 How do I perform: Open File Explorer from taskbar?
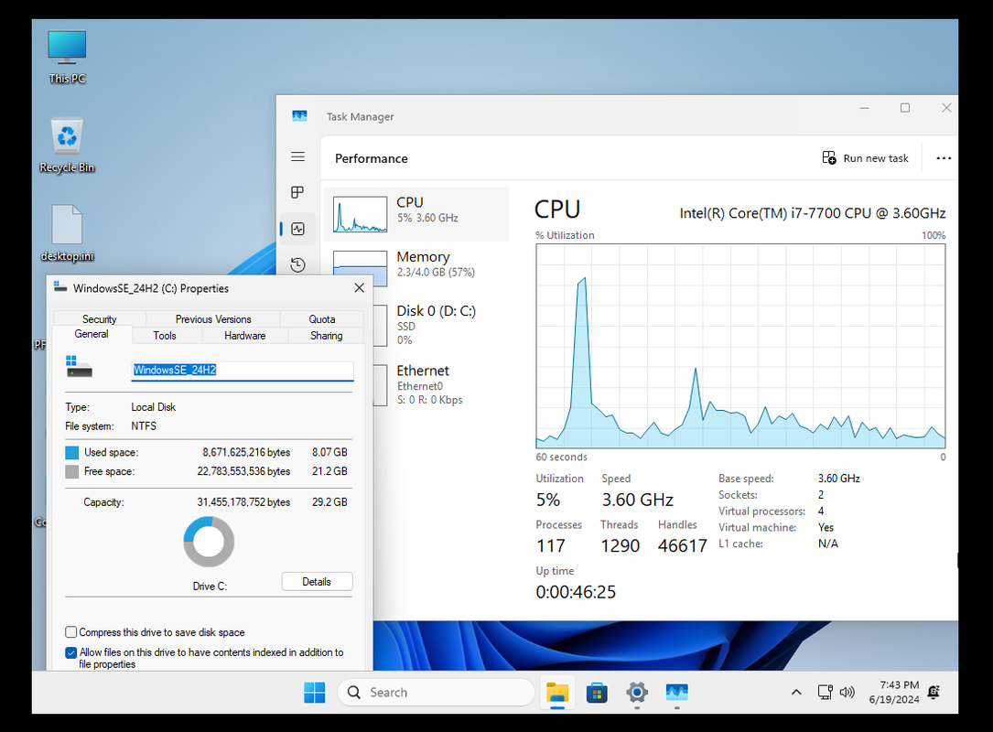pyautogui.click(x=557, y=692)
